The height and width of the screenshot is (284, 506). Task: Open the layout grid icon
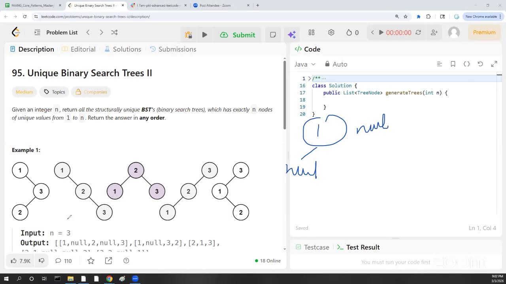(312, 32)
